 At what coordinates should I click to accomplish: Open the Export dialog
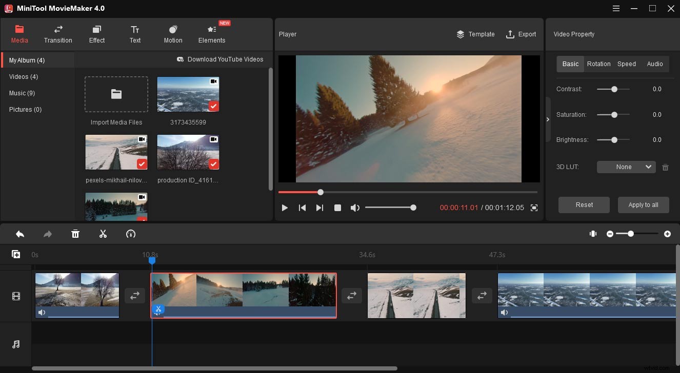pyautogui.click(x=521, y=34)
